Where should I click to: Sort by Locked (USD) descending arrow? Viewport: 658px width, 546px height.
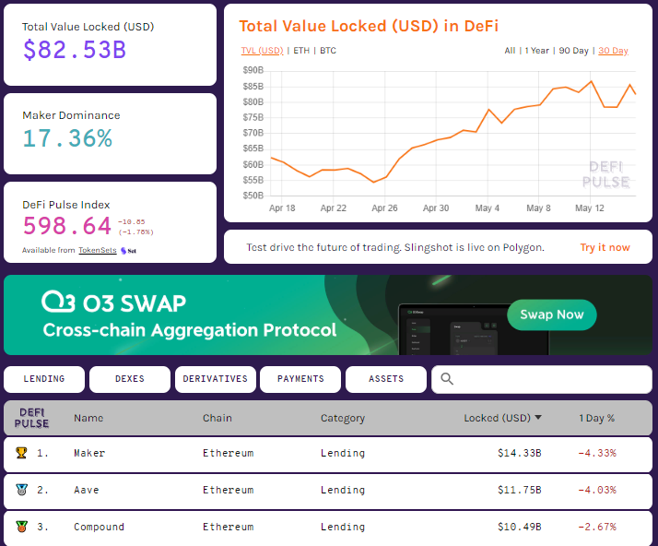click(x=538, y=418)
